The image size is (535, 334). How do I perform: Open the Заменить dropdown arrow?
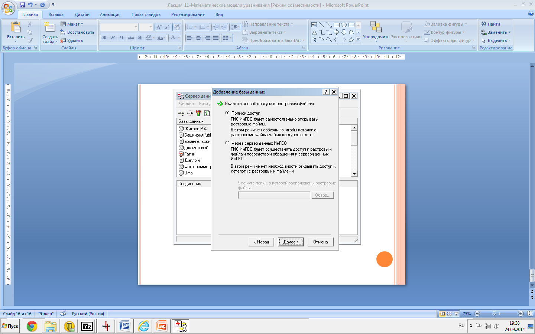point(509,32)
